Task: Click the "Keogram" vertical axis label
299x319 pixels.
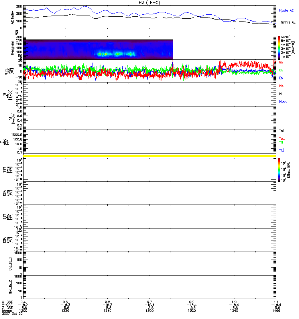Action: pyautogui.click(x=12, y=48)
